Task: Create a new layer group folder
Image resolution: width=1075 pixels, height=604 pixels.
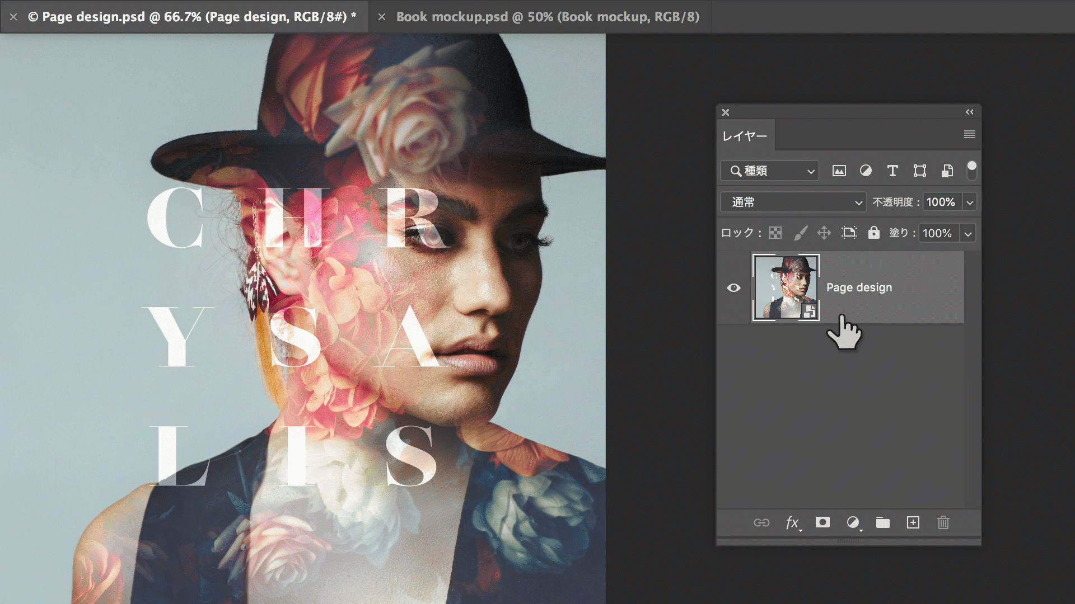Action: (x=883, y=523)
